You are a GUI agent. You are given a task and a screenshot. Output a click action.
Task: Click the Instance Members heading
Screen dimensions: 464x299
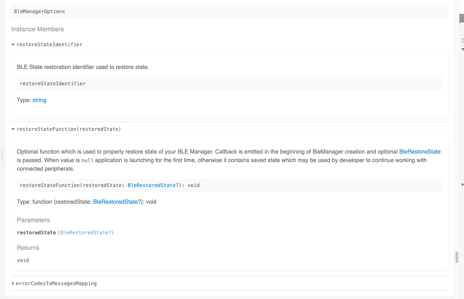37,29
